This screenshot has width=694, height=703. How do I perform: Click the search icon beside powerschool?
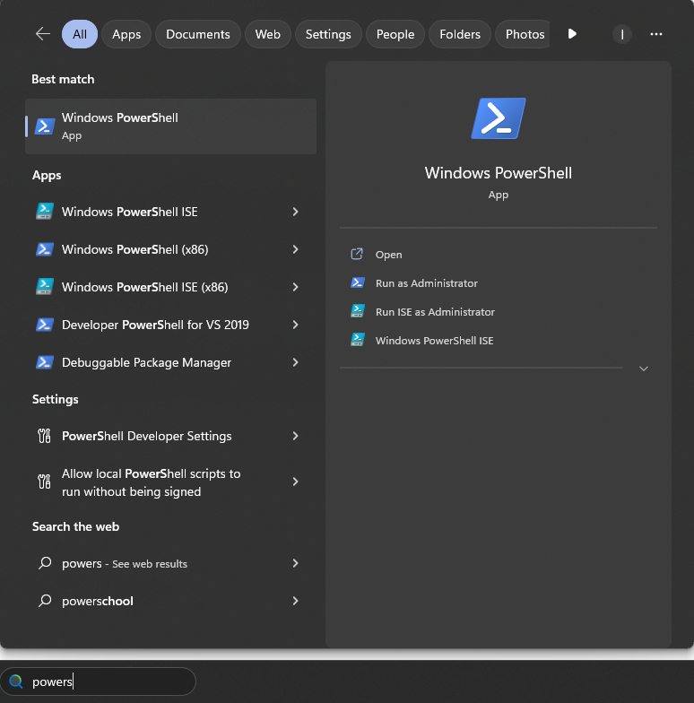tap(45, 601)
